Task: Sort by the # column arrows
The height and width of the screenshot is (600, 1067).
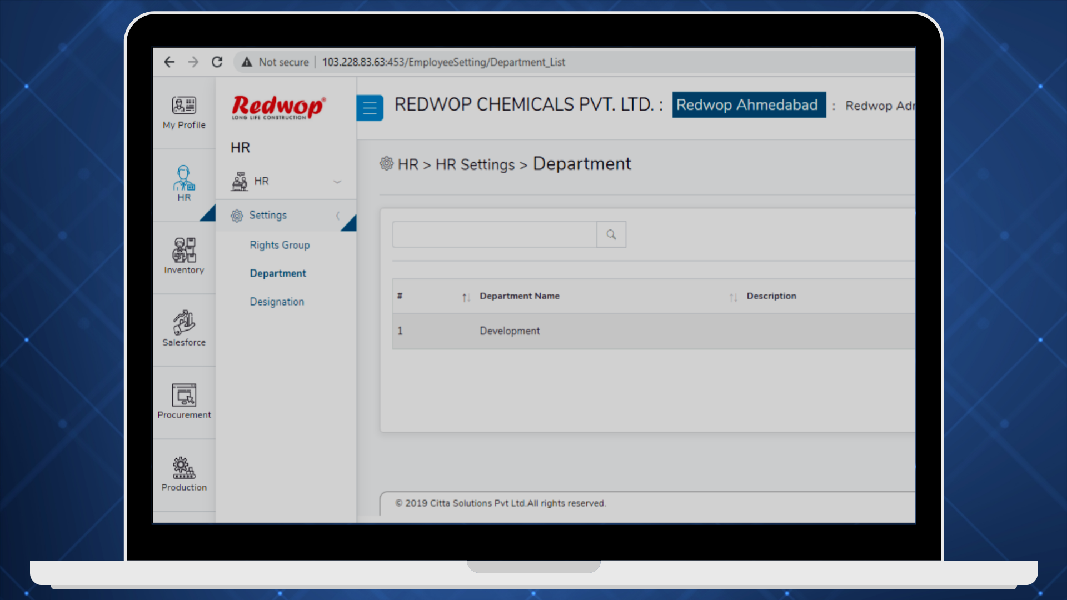Action: (x=466, y=297)
